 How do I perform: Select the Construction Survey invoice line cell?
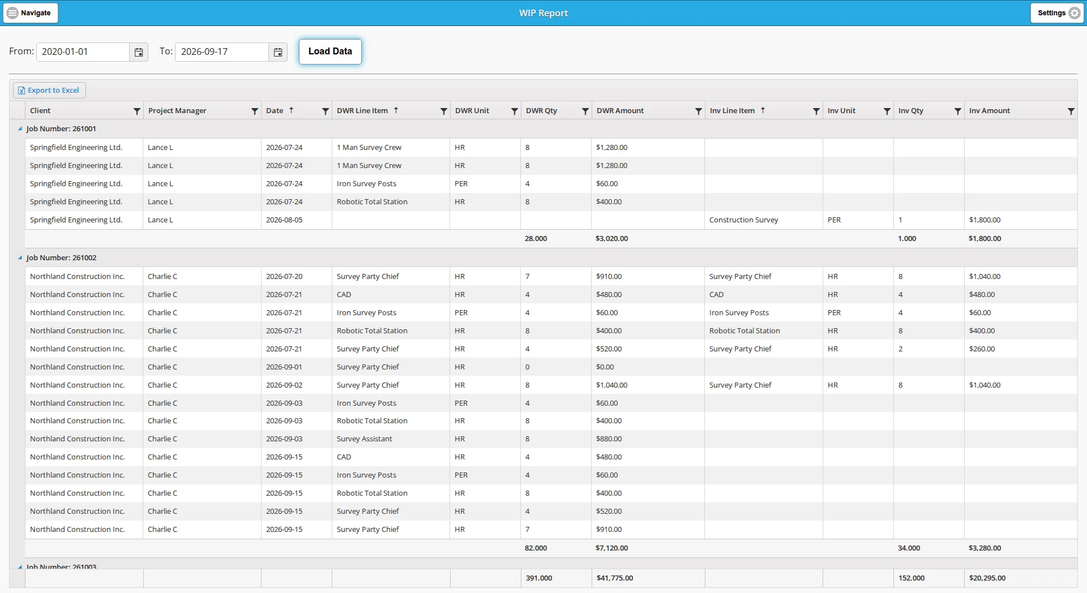pyautogui.click(x=764, y=220)
